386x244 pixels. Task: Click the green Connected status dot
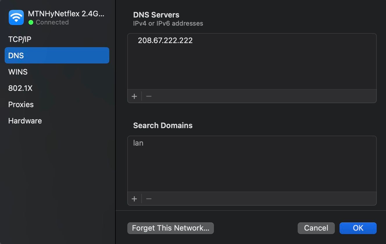tap(31, 22)
